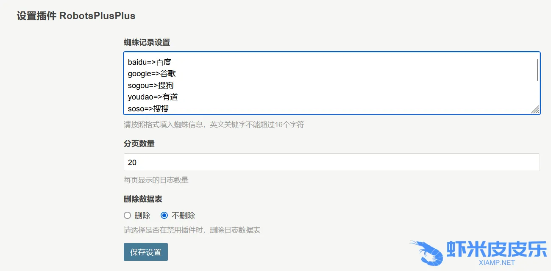This screenshot has height=271, width=551.
Task: Click the spider settings textarea scrollbar
Action: coord(537,70)
